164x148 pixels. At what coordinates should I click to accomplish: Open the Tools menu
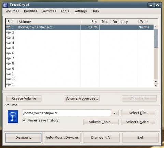[65, 11]
